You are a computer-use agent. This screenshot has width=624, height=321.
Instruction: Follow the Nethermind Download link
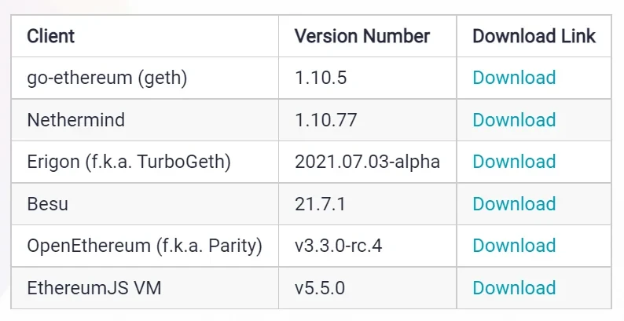tap(514, 120)
